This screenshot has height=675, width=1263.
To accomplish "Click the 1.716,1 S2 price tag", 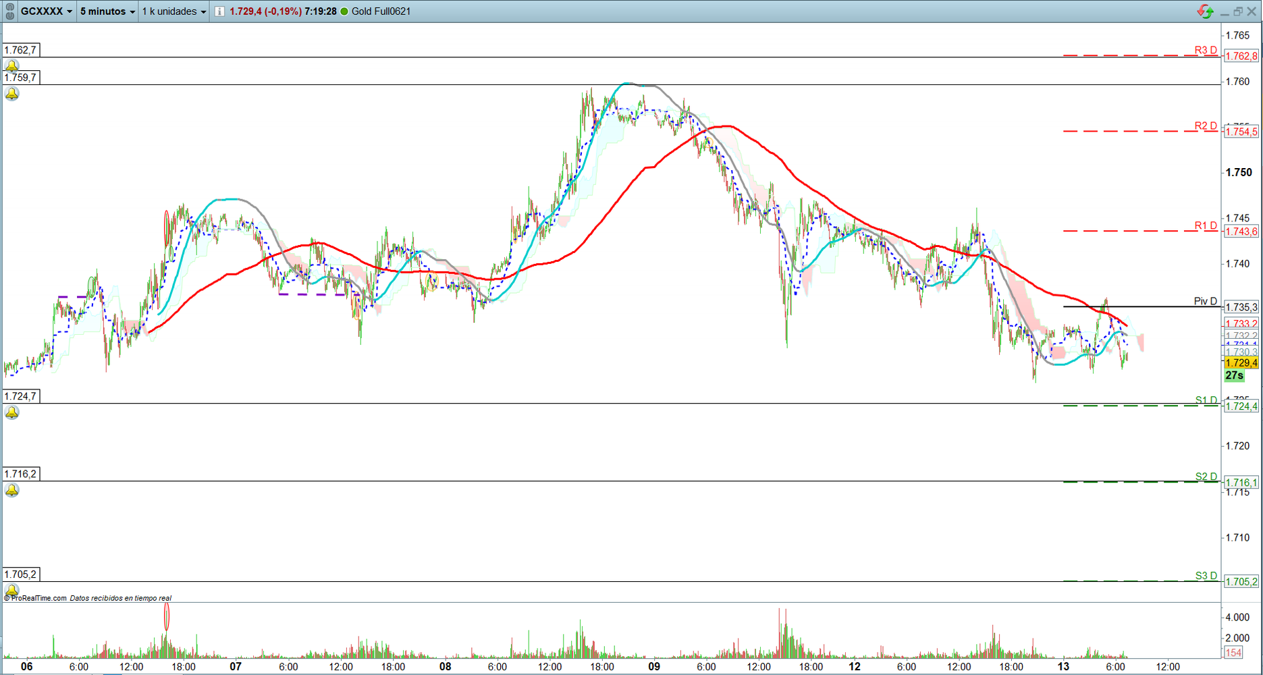I will [1241, 483].
